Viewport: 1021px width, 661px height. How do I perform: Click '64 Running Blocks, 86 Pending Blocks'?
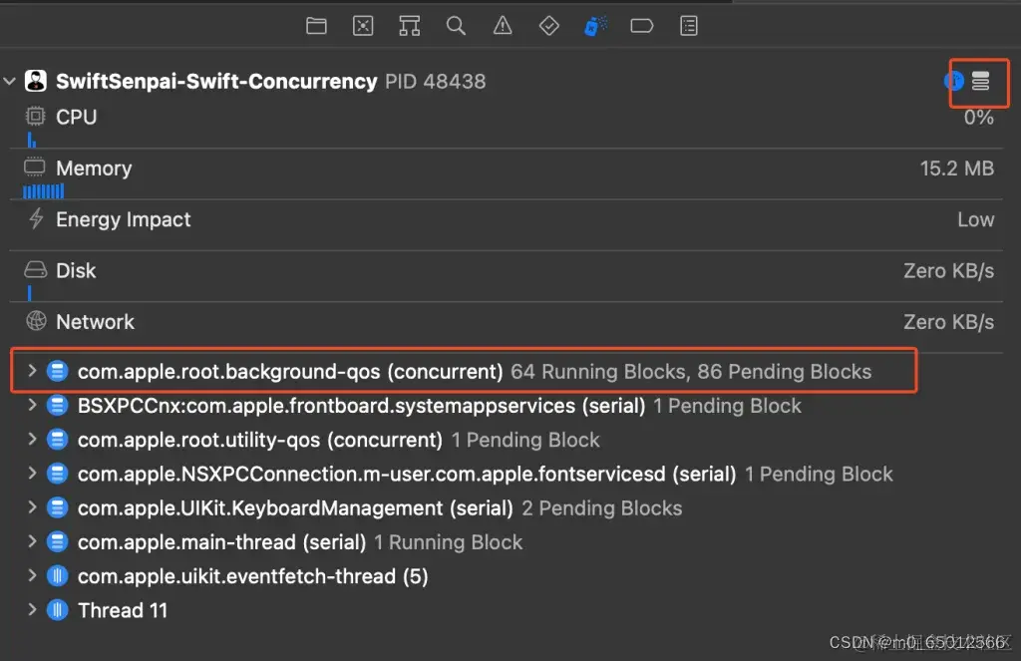pyautogui.click(x=691, y=372)
